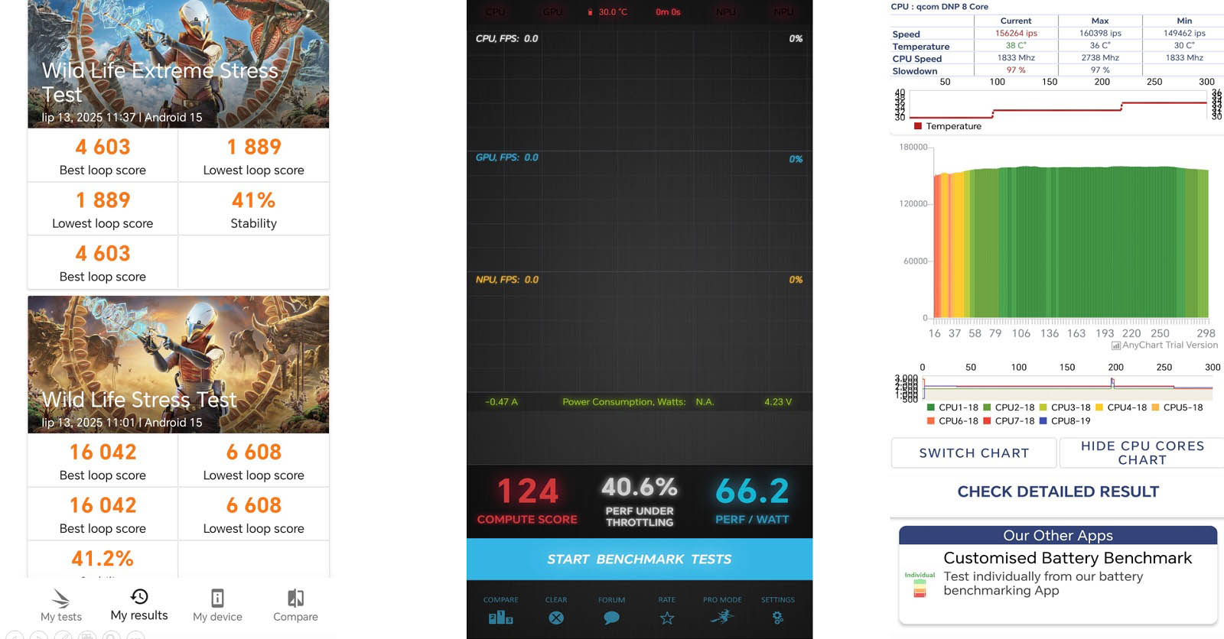The width and height of the screenshot is (1224, 639).
Task: Toggle the CPU6-18 legend entry
Action: [952, 421]
